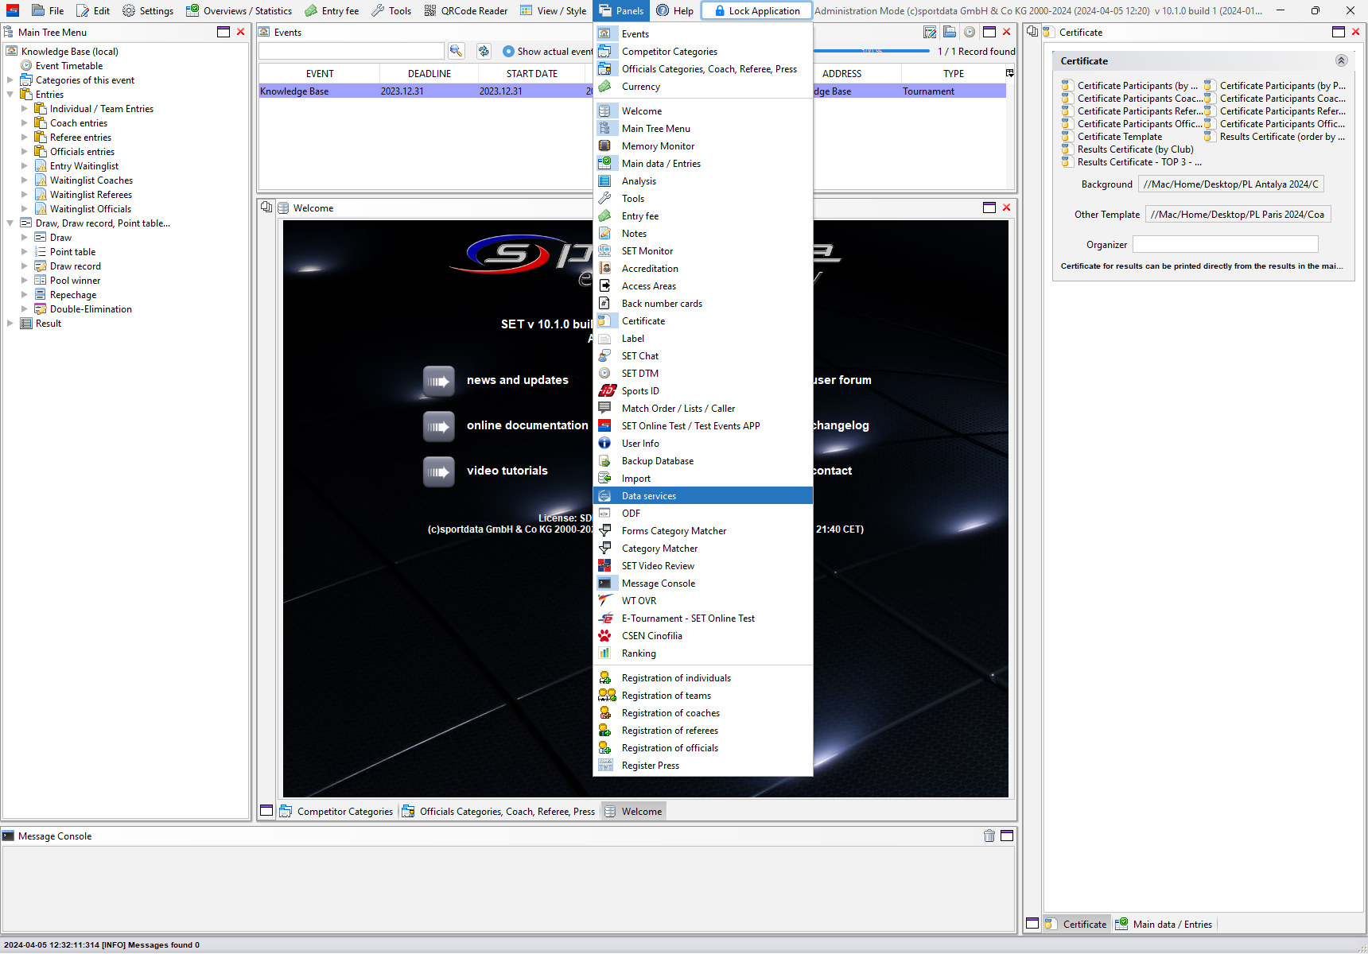Click the Other Template file path button
The height and width of the screenshot is (954, 1368).
point(1238,214)
